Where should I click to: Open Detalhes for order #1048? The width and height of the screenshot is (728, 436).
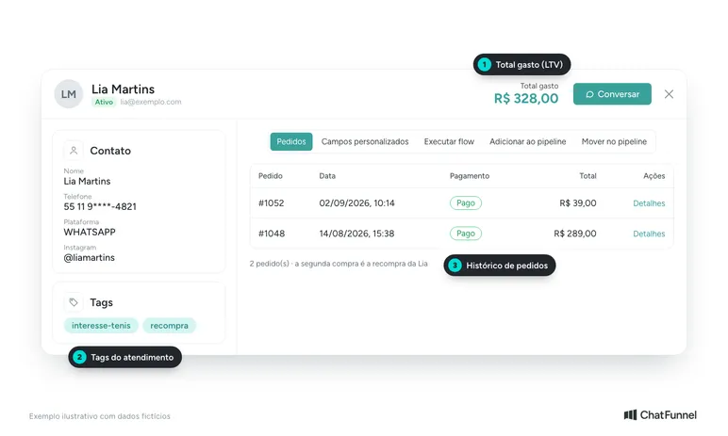[649, 234]
